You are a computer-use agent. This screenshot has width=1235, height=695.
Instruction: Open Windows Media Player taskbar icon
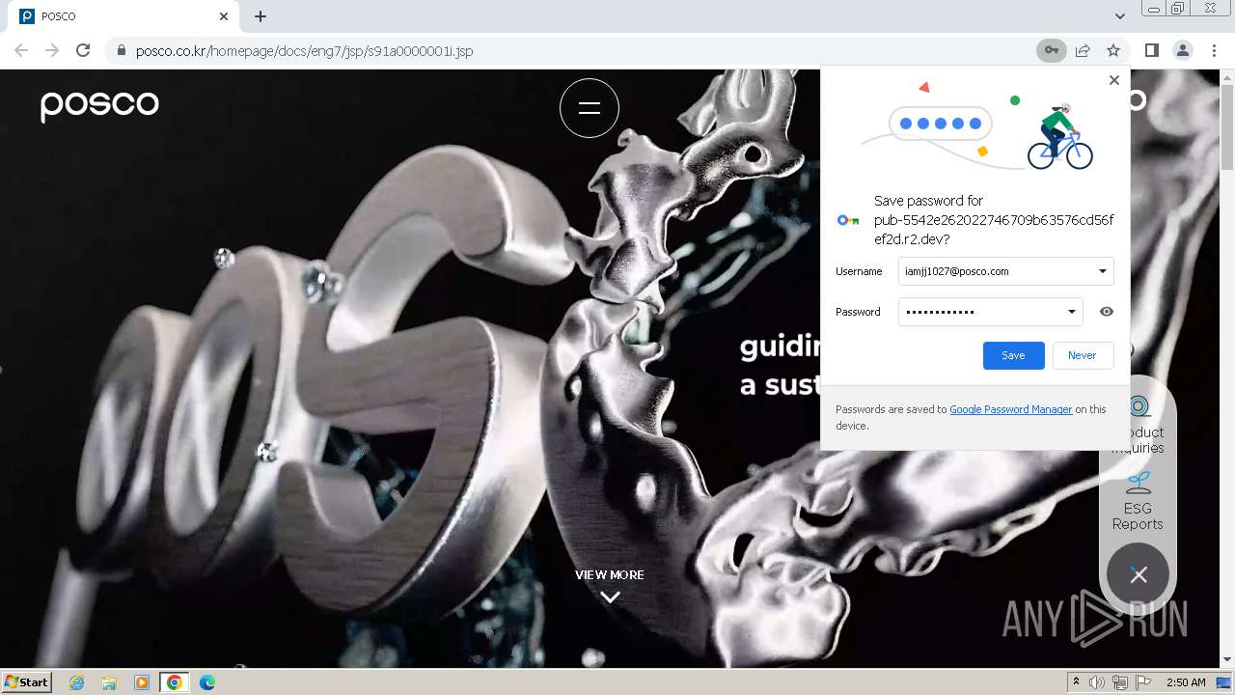142,682
